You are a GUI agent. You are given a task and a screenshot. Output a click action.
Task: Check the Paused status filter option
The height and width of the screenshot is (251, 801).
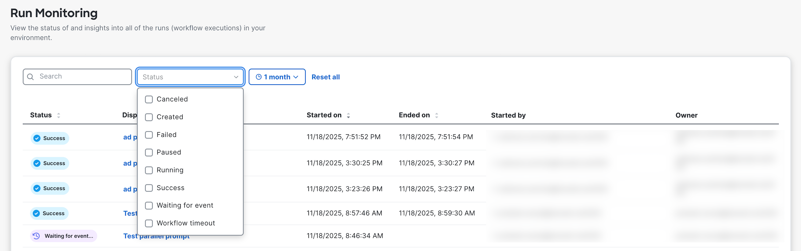149,152
